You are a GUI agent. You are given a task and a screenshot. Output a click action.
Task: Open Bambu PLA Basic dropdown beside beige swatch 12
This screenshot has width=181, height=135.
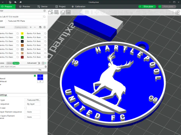[34, 53]
